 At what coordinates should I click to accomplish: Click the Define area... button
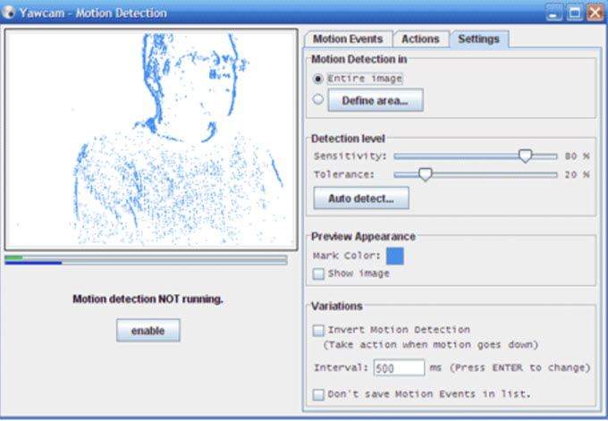coord(376,101)
